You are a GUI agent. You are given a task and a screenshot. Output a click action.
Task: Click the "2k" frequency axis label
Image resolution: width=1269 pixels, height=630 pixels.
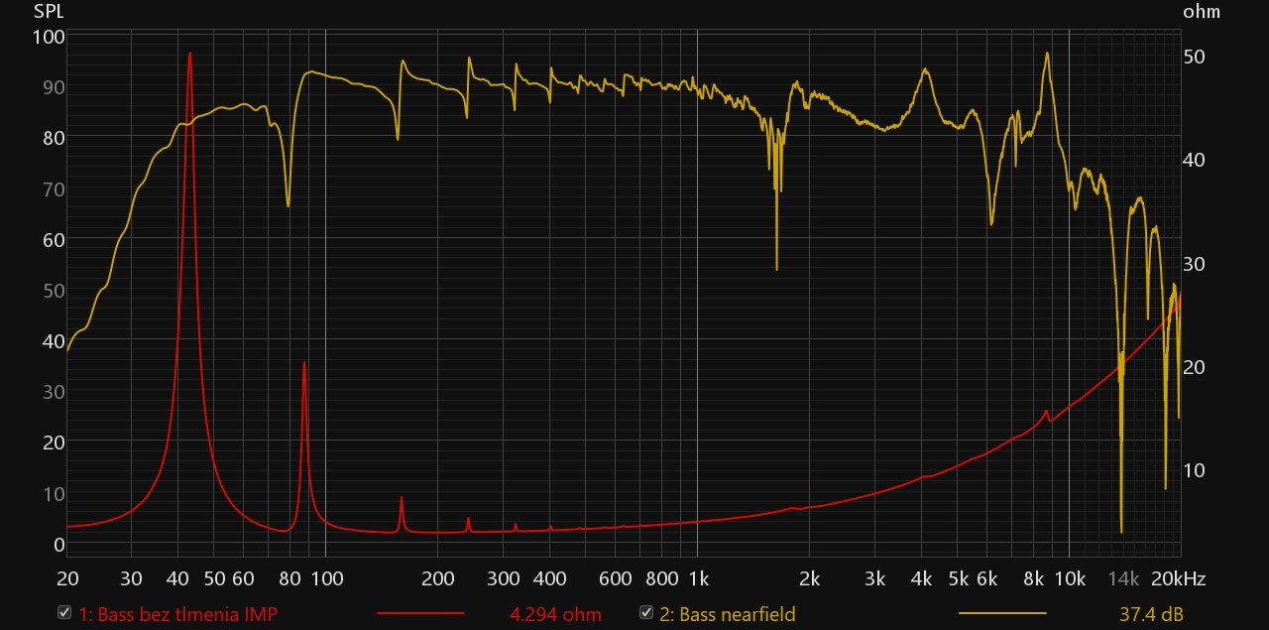pyautogui.click(x=810, y=578)
